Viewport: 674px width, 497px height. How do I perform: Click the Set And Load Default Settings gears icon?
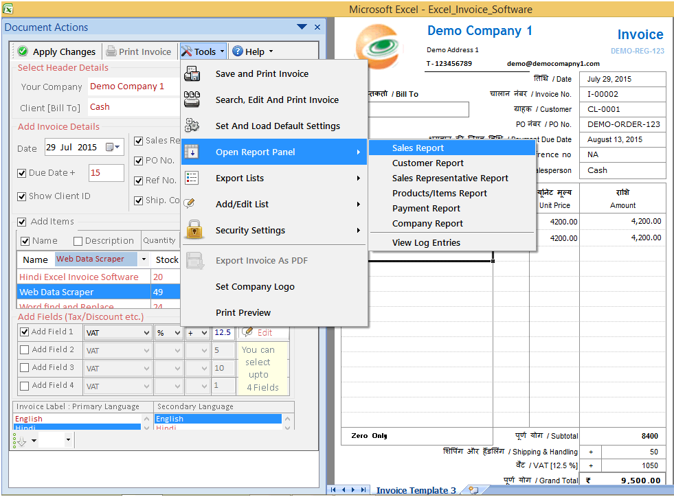tap(191, 125)
